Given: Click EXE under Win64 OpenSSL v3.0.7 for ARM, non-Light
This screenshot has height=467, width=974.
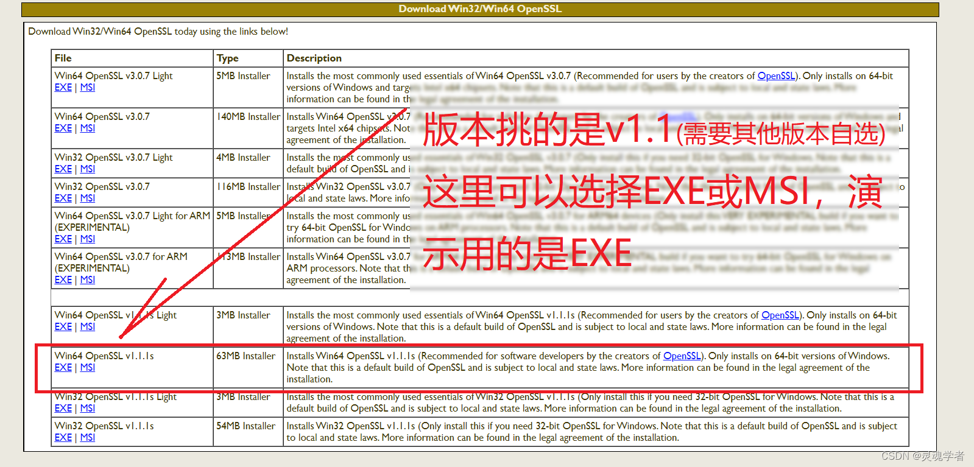Looking at the screenshot, I should tap(63, 280).
